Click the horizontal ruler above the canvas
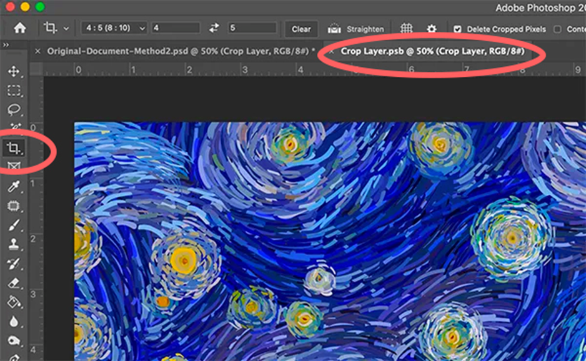 315,69
